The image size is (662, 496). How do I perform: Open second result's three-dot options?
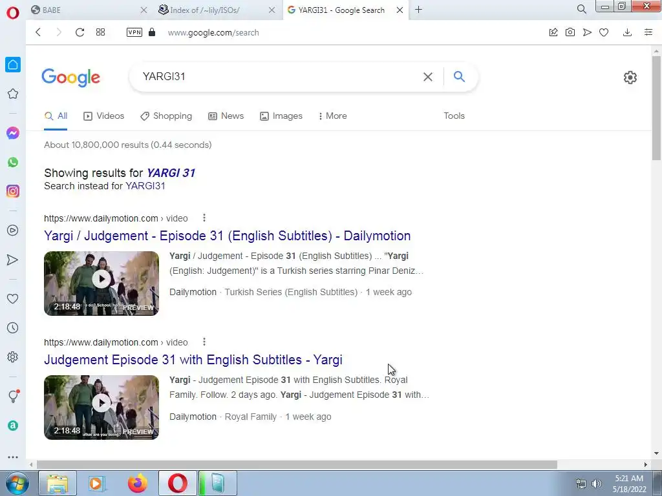(204, 342)
